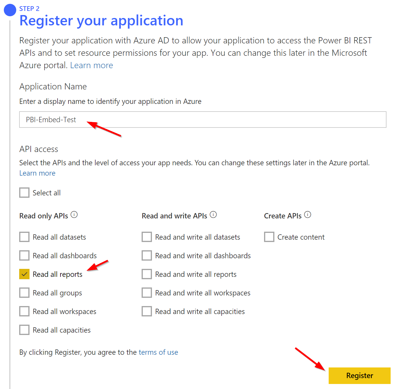
Task: Tick Read and write all reports
Action: (x=147, y=274)
